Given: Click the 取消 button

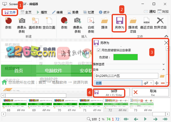Looking at the screenshot, I should (150, 93).
